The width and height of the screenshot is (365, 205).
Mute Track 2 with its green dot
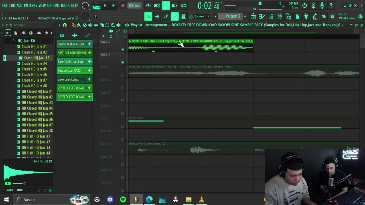pos(123,62)
